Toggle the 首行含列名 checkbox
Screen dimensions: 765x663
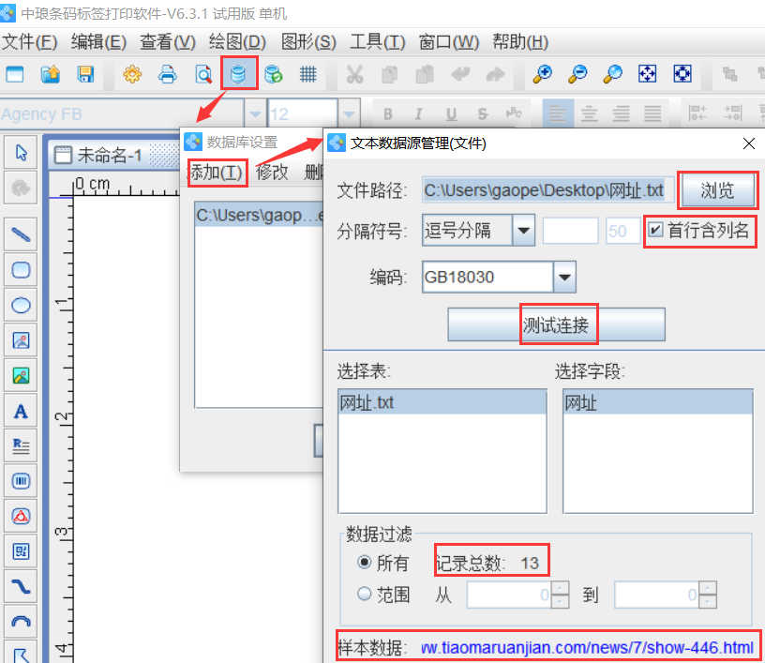655,231
